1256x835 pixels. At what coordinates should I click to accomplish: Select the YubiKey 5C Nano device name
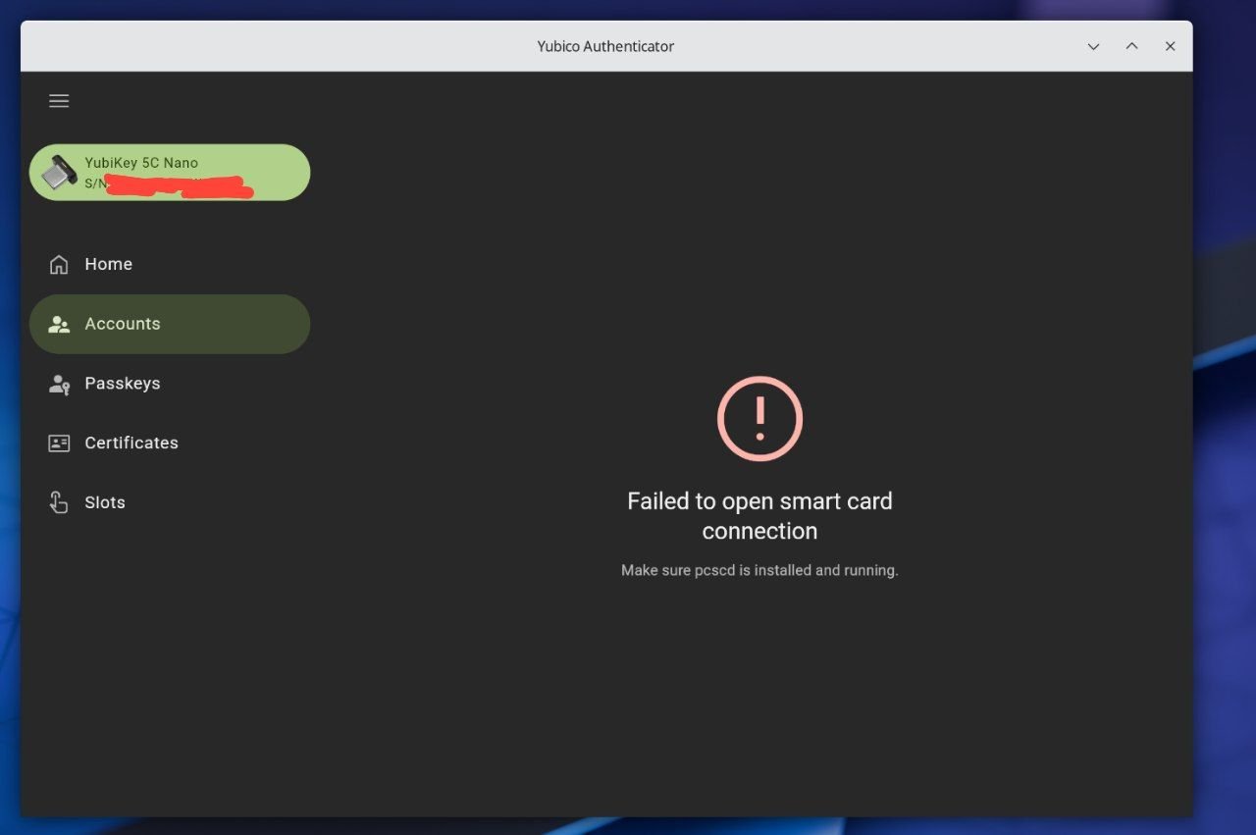point(141,163)
